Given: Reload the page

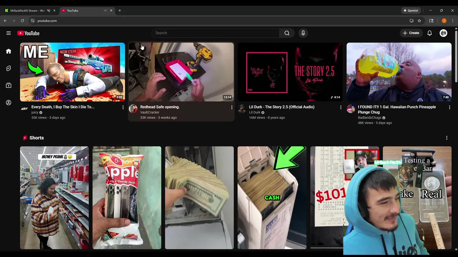Looking at the screenshot, I should pyautogui.click(x=22, y=21).
